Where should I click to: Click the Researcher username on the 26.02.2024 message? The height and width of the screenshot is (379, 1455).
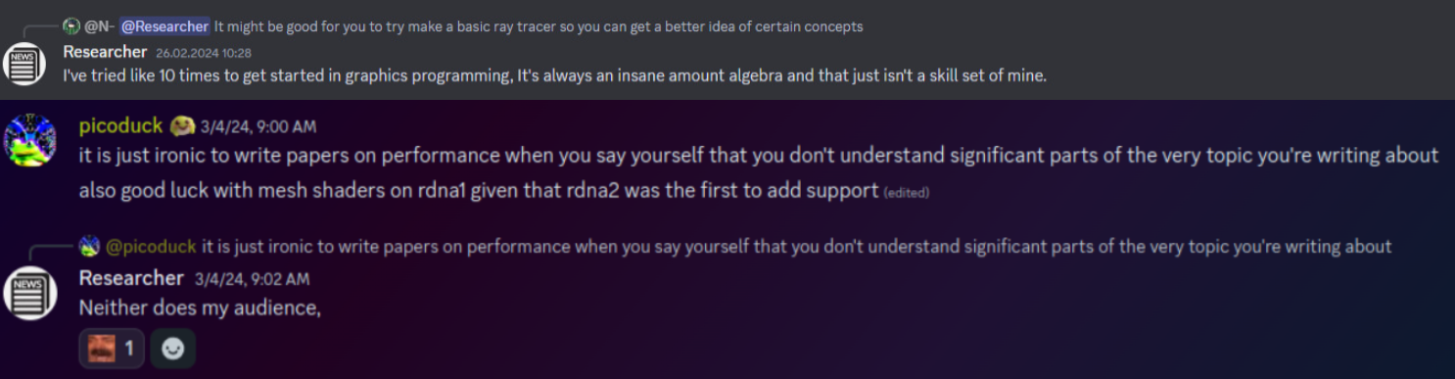105,51
